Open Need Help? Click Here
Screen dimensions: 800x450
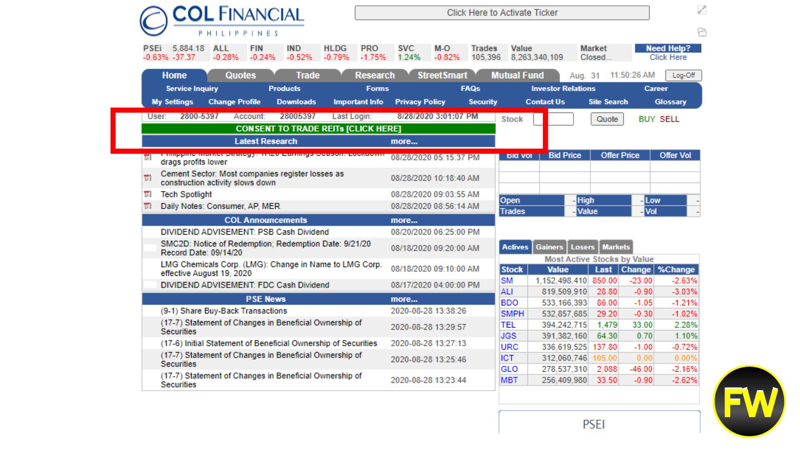(668, 53)
